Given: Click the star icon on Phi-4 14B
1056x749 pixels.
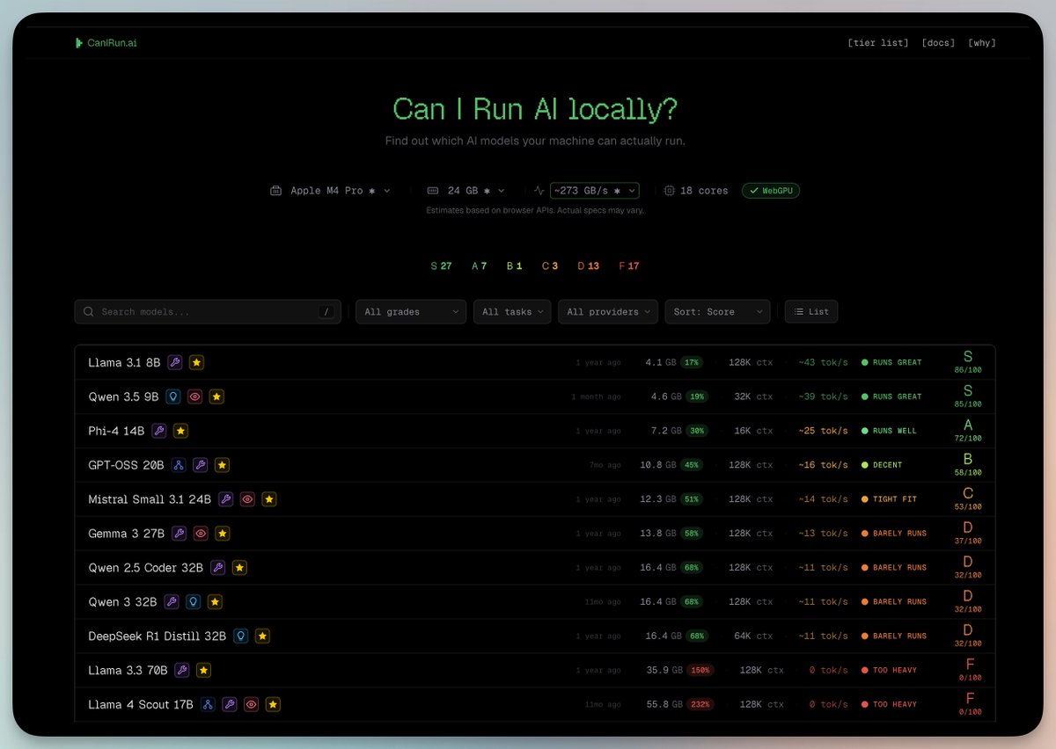Looking at the screenshot, I should click(180, 431).
